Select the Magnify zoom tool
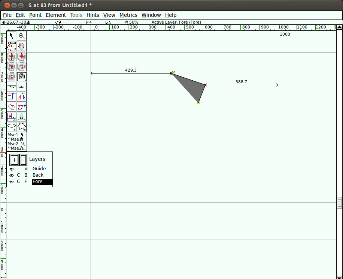343x279 pixels. pos(22,36)
